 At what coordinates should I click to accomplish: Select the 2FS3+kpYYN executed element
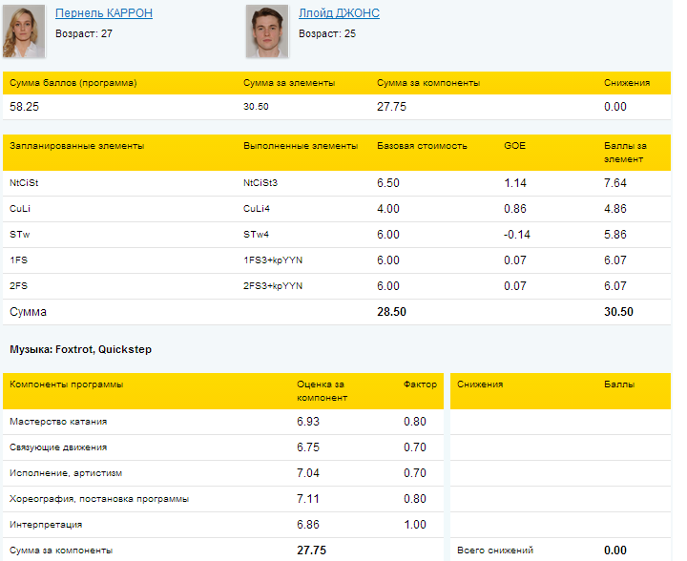point(274,285)
